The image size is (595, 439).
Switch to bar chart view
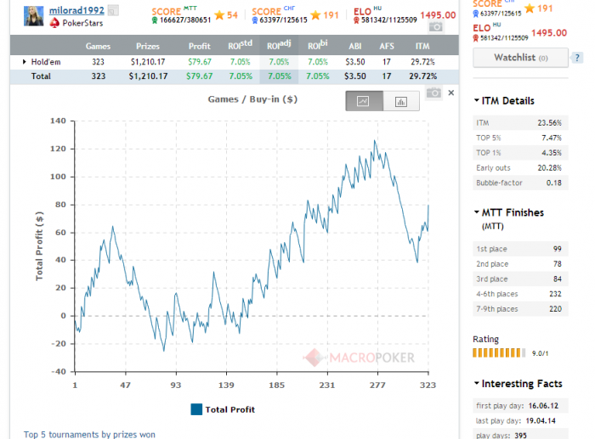tap(401, 101)
